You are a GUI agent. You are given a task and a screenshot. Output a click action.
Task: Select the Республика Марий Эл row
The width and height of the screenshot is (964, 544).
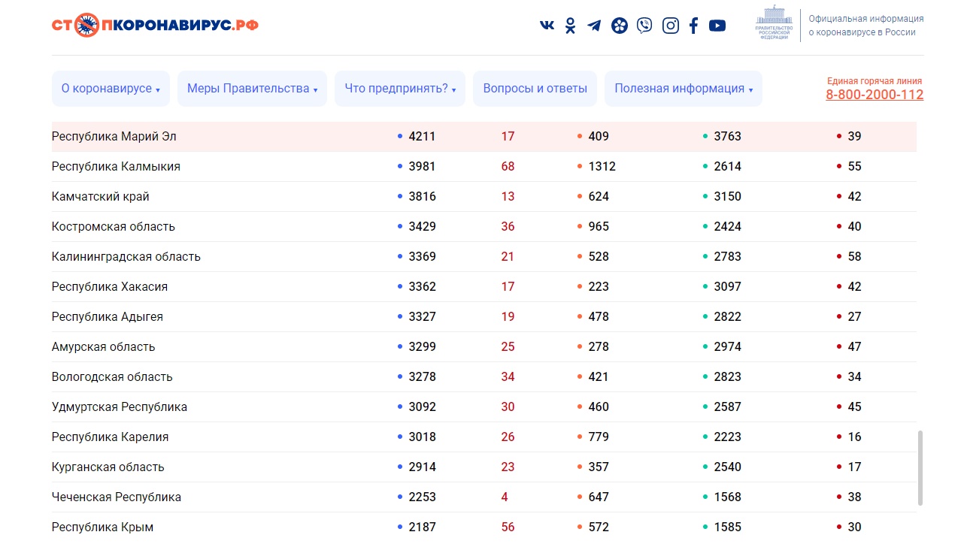point(114,137)
